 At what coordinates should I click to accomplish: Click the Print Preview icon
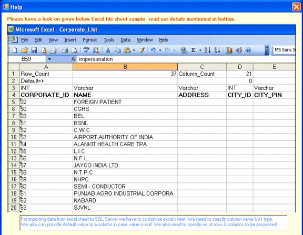point(75,50)
